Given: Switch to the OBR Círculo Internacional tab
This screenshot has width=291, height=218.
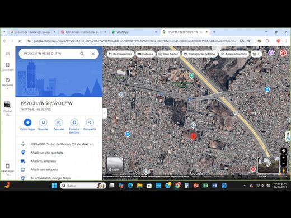Looking at the screenshot, I should click(x=83, y=32).
